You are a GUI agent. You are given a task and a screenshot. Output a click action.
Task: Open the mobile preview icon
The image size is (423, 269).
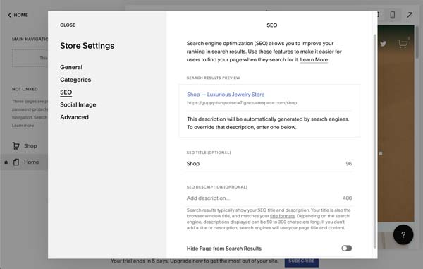point(393,15)
